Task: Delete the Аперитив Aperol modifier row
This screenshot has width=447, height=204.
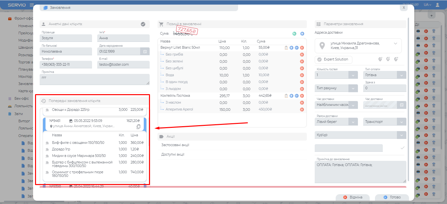Action: pos(302,110)
